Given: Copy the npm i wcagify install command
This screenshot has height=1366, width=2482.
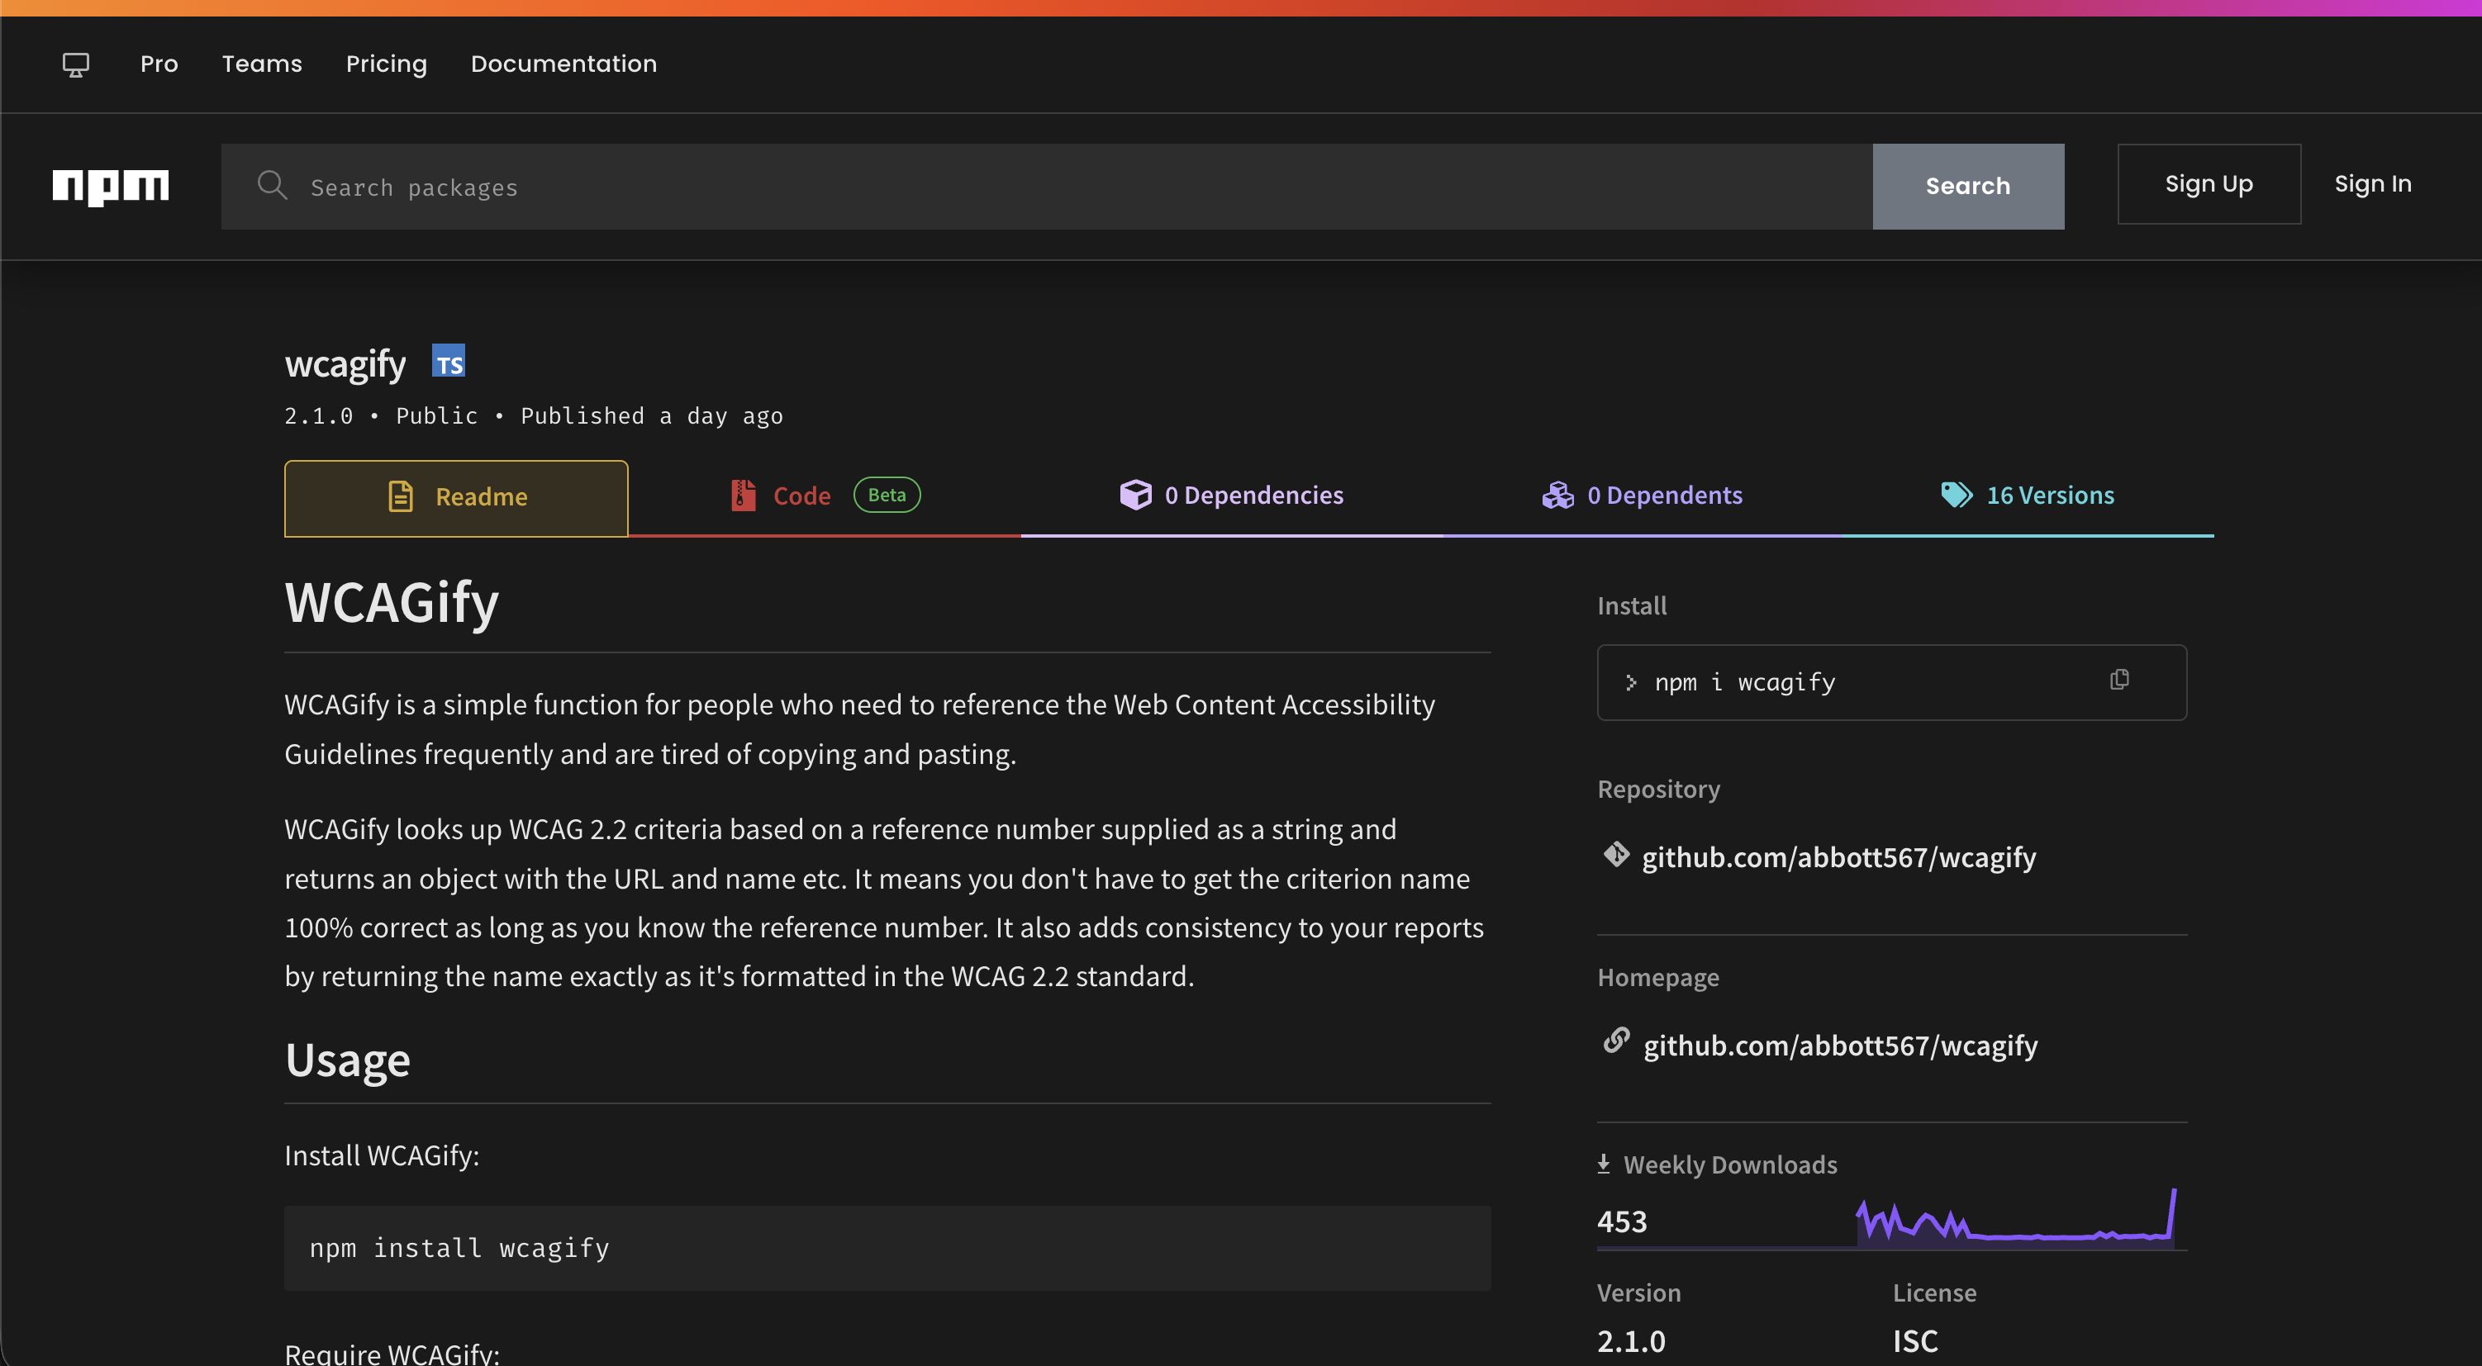Looking at the screenshot, I should [x=2118, y=681].
